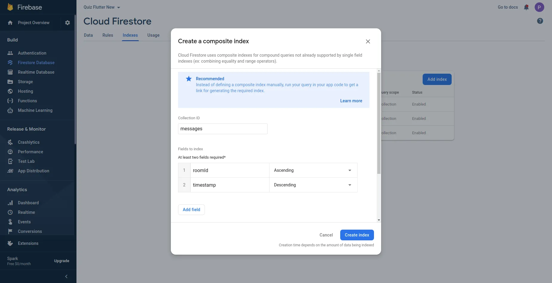Collapse the sidebar with the chevron
This screenshot has width=552, height=283.
coord(66,276)
